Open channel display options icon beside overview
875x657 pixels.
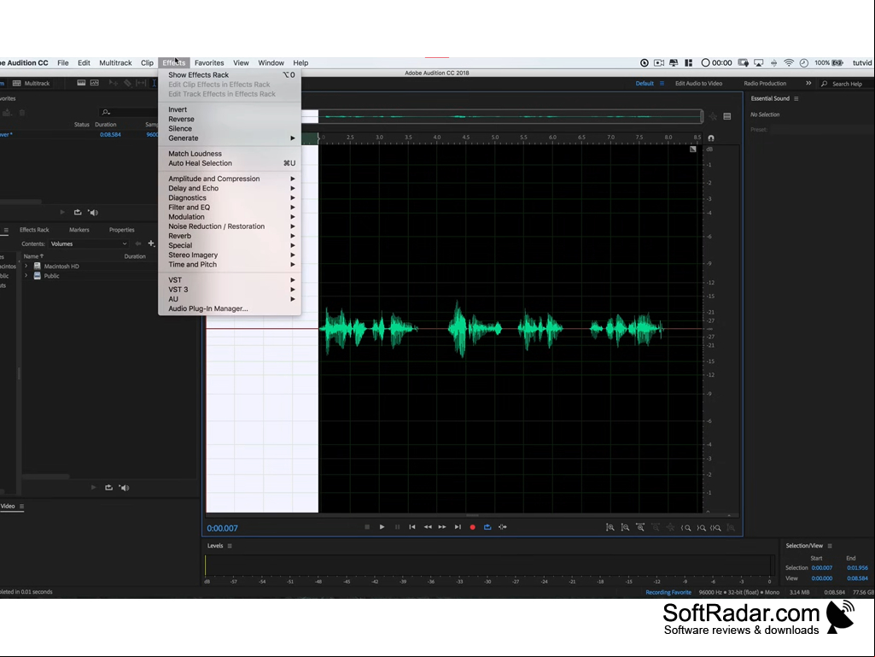(x=727, y=116)
